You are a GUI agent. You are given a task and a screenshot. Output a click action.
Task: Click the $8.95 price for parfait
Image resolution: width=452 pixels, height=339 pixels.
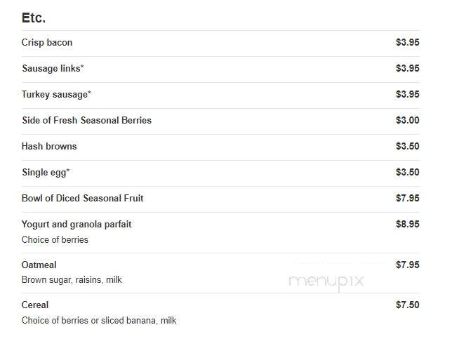point(408,224)
